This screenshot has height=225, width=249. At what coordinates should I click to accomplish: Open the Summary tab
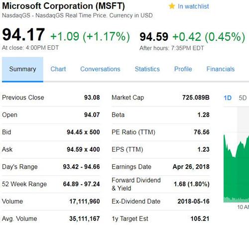22,69
